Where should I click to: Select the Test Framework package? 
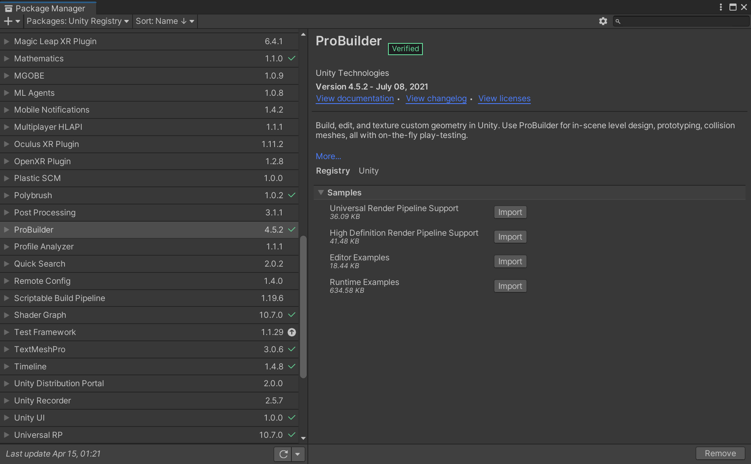(x=149, y=332)
